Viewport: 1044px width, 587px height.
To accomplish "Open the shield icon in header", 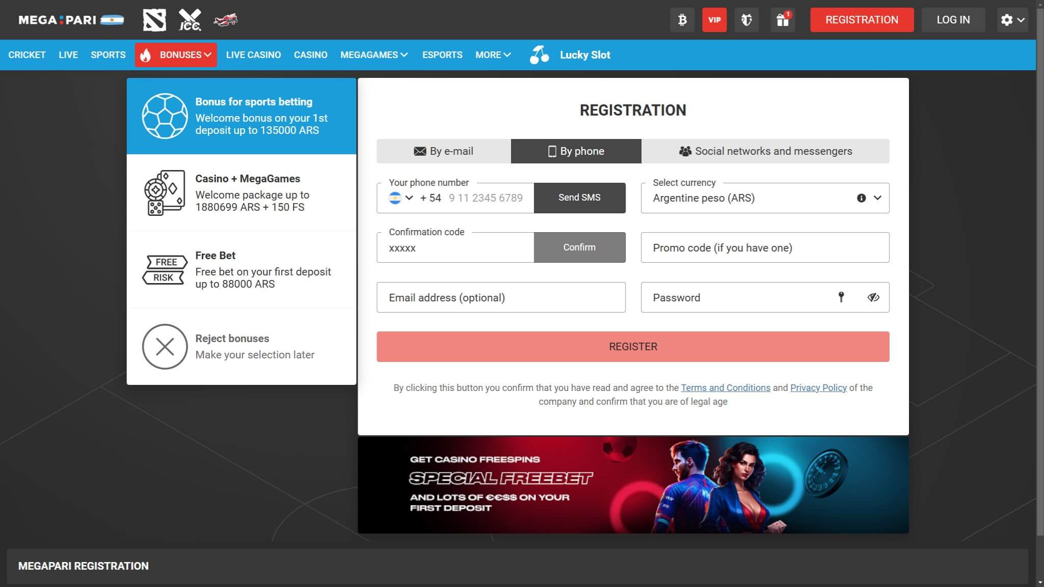I will [746, 20].
